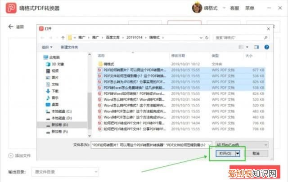Open the 组织 menu

pos(47,47)
